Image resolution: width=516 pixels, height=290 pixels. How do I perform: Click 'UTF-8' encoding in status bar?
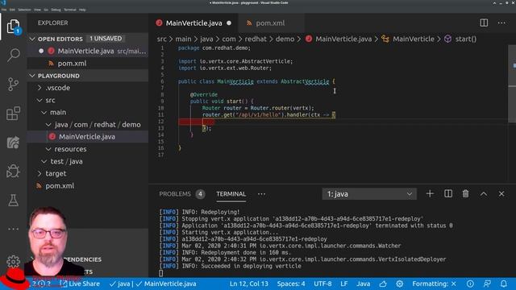click(322, 284)
